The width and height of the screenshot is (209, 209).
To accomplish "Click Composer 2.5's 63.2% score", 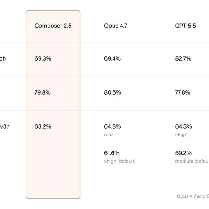I will pyautogui.click(x=43, y=126).
